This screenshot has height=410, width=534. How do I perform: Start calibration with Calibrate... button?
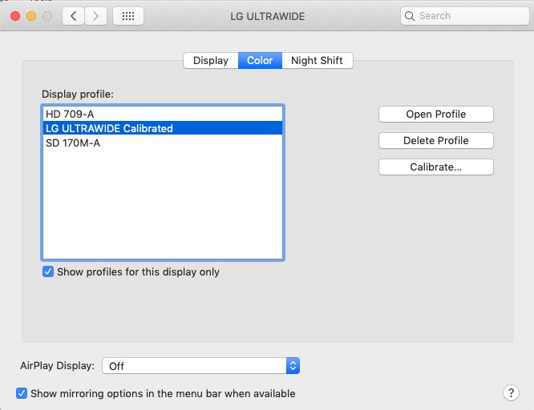pos(436,167)
